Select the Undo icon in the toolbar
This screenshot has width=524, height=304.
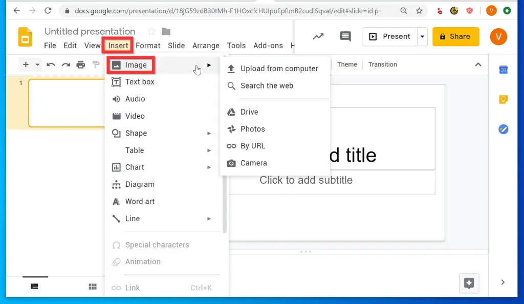coord(50,64)
